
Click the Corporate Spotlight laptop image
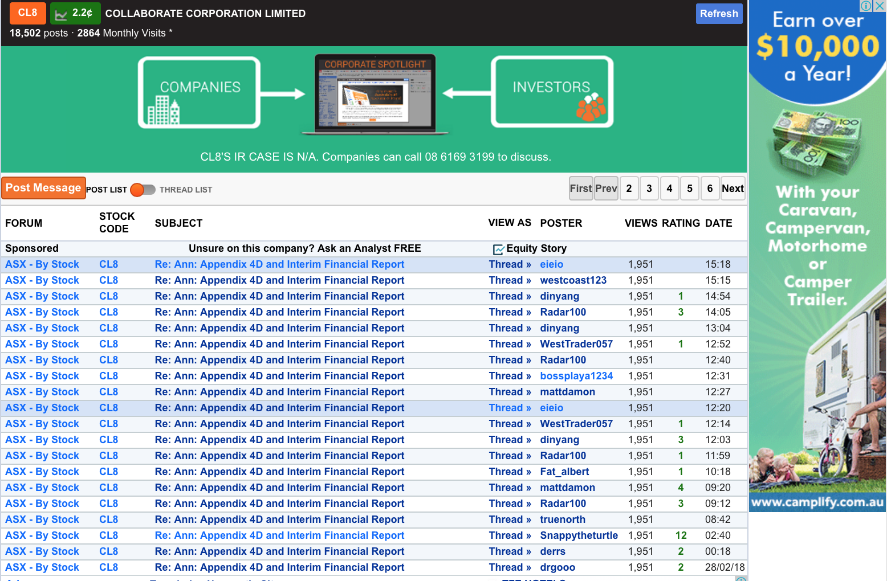375,94
